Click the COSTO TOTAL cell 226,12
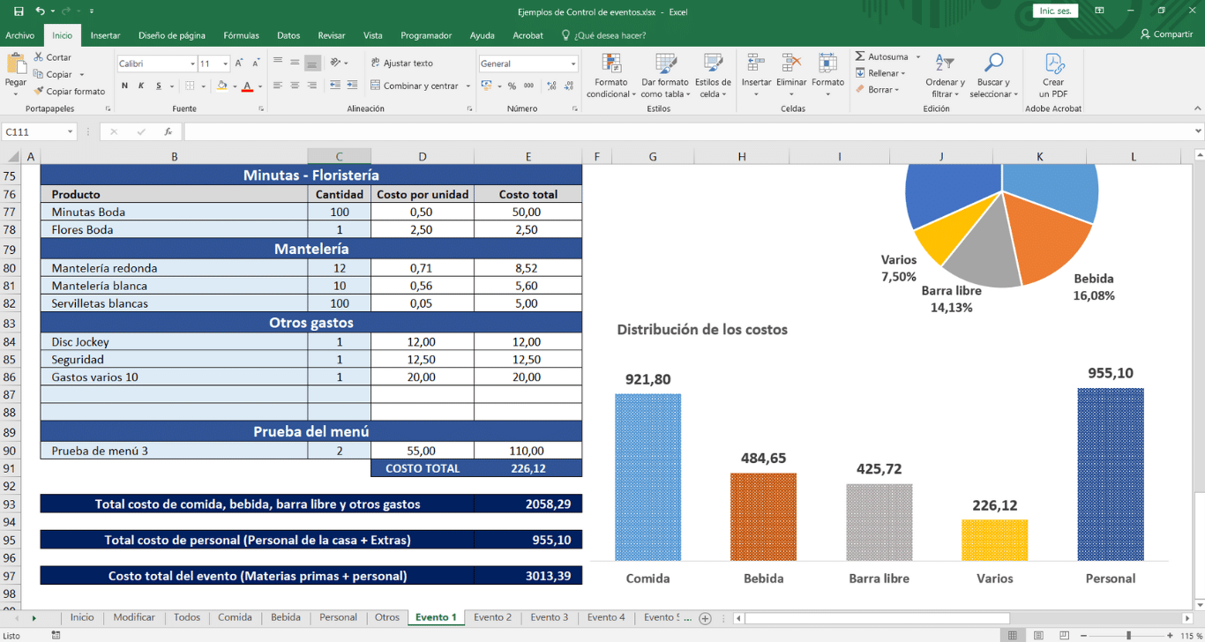This screenshot has height=642, width=1205. click(x=528, y=468)
